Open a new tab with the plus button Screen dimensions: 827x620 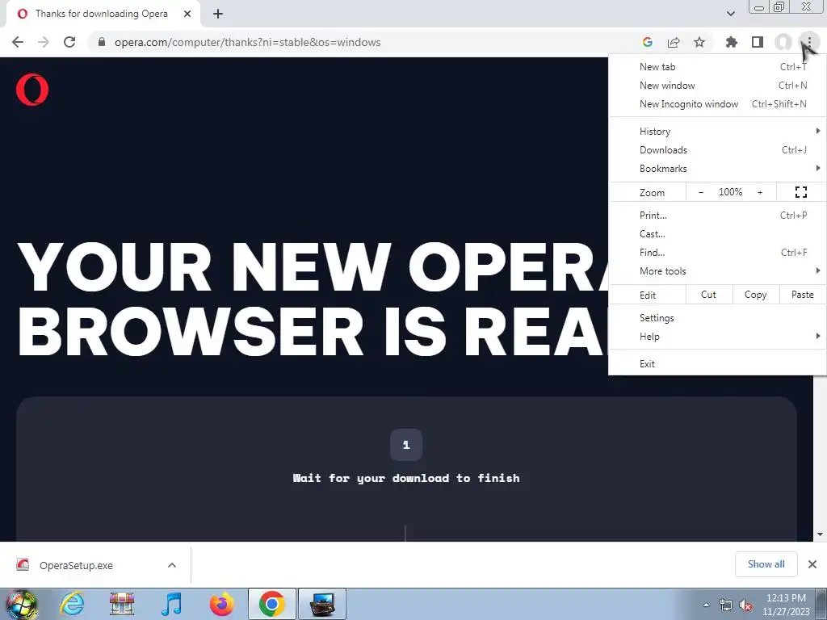click(x=218, y=14)
